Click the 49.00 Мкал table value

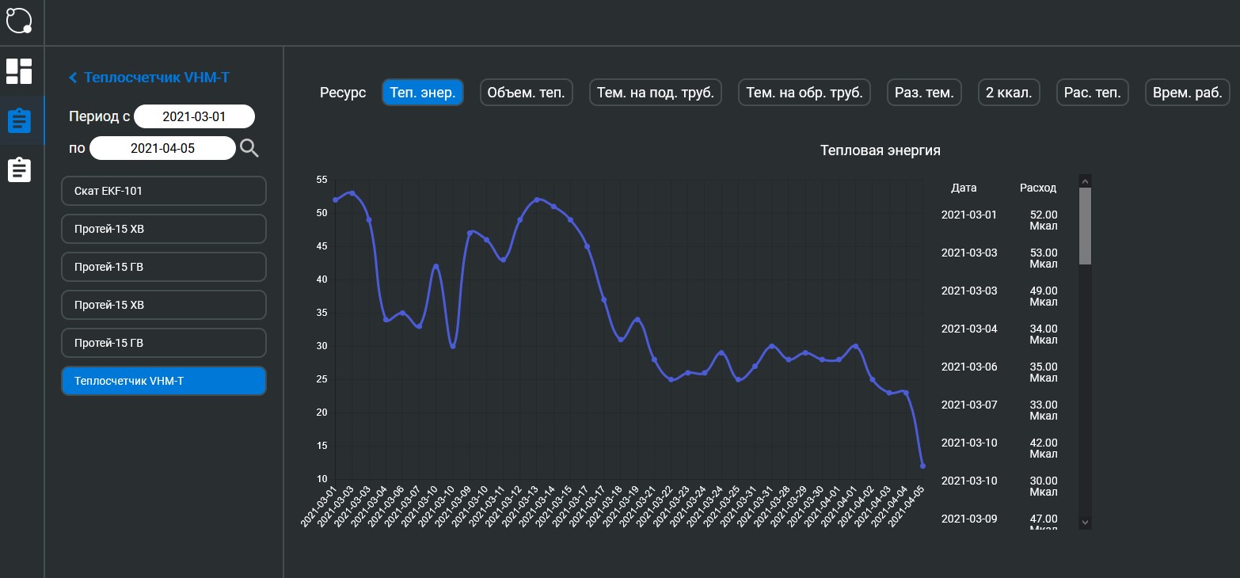[x=1044, y=296]
